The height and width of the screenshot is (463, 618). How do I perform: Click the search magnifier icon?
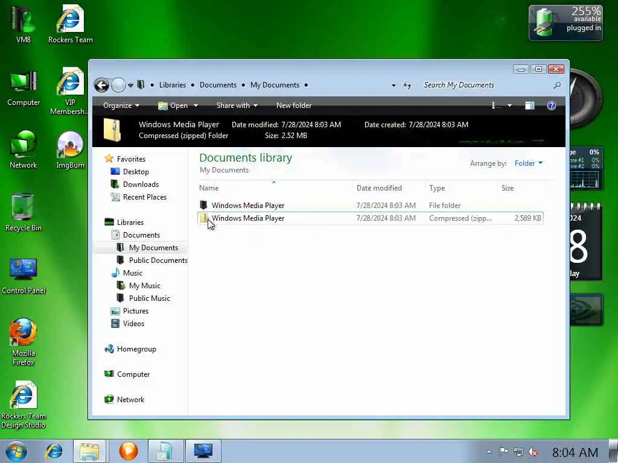pyautogui.click(x=557, y=85)
